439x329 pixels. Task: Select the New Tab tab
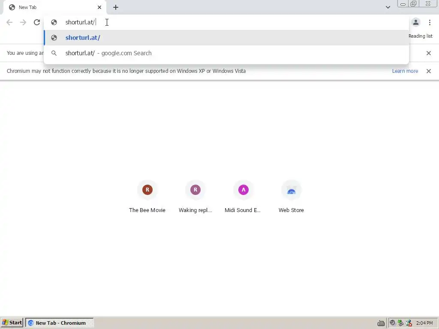click(54, 7)
